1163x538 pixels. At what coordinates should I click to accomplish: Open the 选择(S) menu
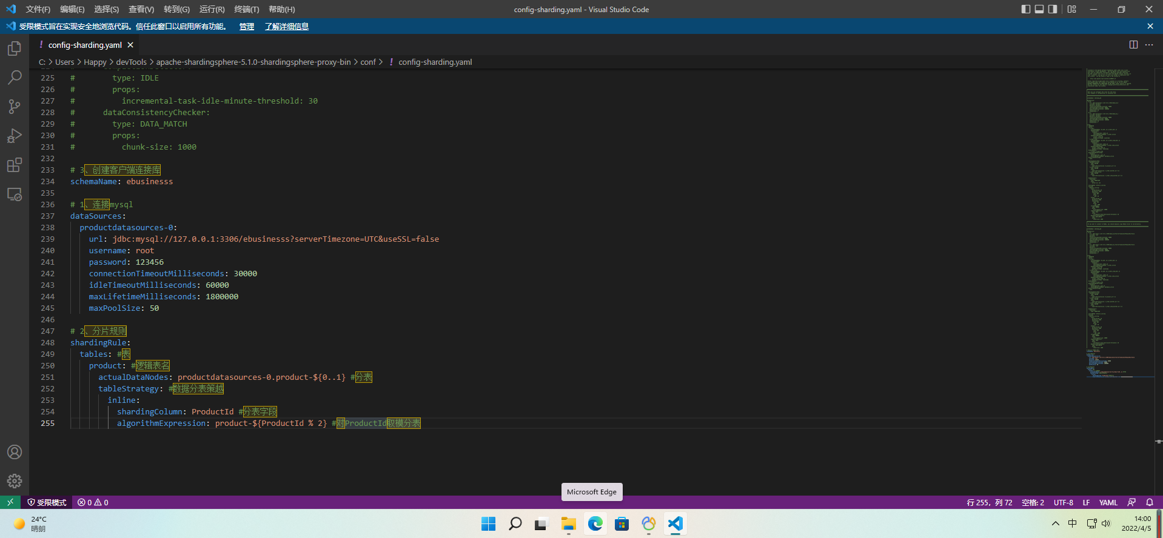click(107, 9)
